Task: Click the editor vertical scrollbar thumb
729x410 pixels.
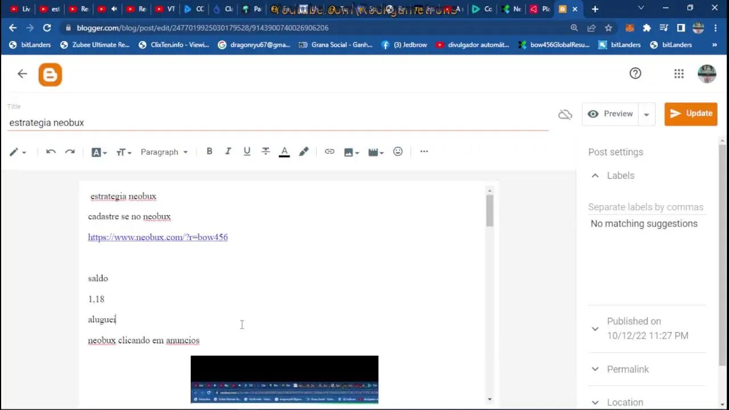Action: (489, 211)
